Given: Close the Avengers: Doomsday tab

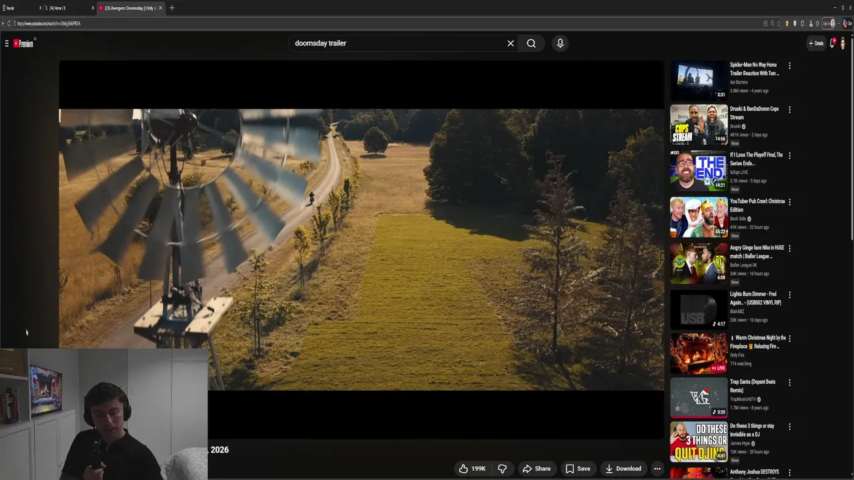Looking at the screenshot, I should (x=160, y=8).
